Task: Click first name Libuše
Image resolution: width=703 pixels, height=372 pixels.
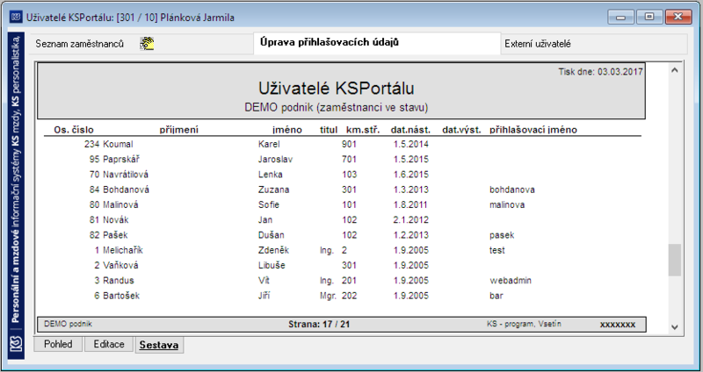Action: pos(272,266)
